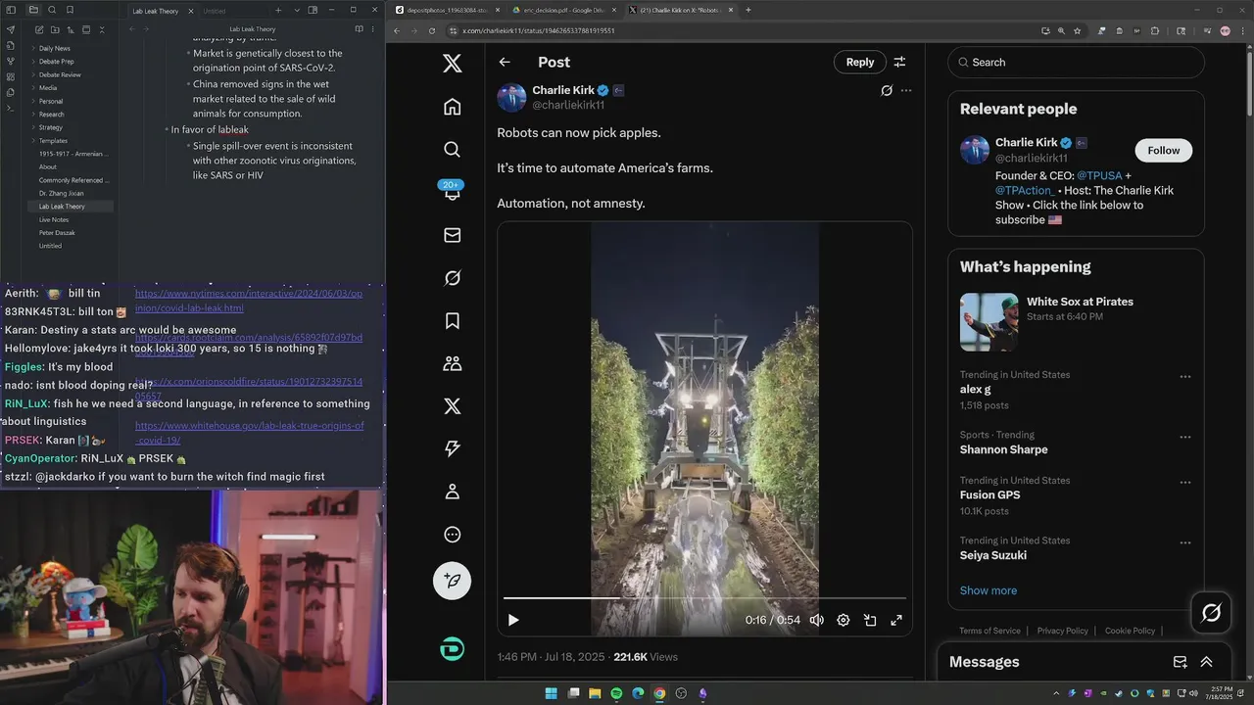Start new message in Messages drawer
The image size is (1254, 705).
click(x=1181, y=662)
